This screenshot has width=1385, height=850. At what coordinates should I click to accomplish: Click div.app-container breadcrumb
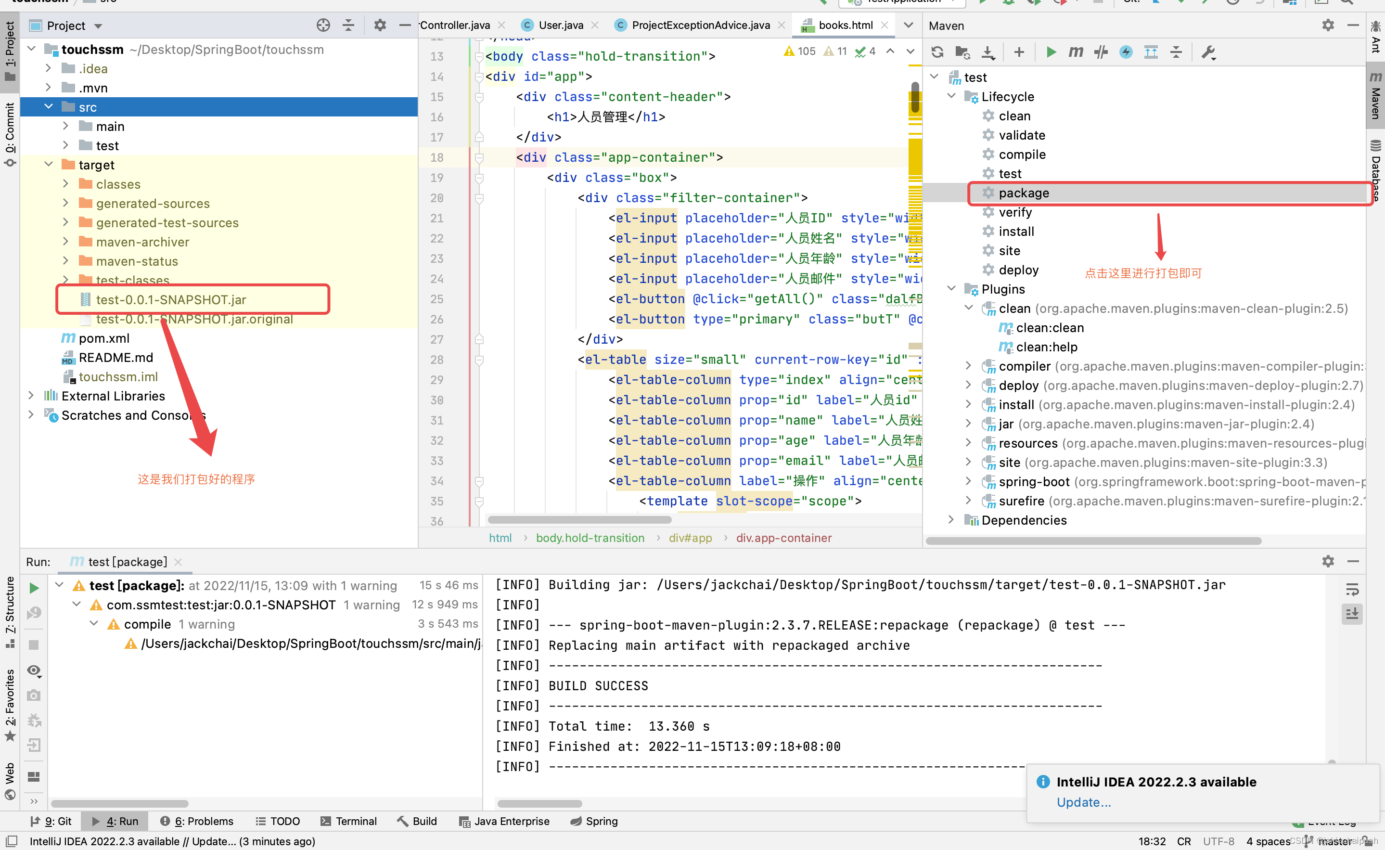click(783, 538)
